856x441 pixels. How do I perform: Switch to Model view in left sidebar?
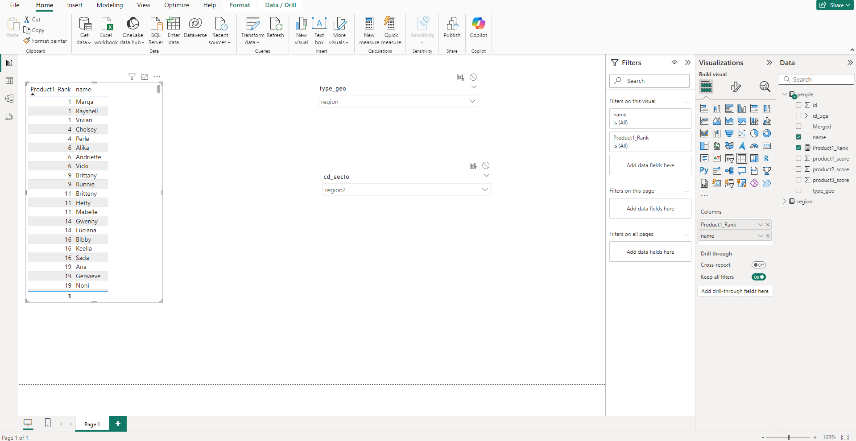pyautogui.click(x=9, y=99)
